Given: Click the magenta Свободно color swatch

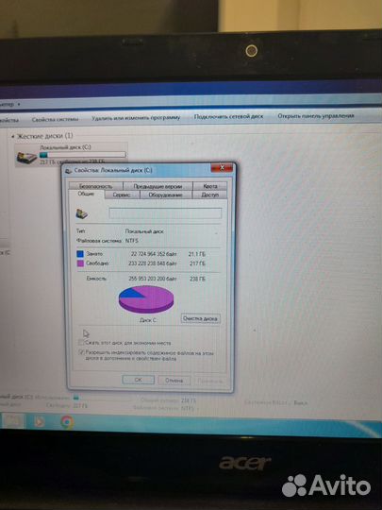Looking at the screenshot, I should (x=80, y=263).
